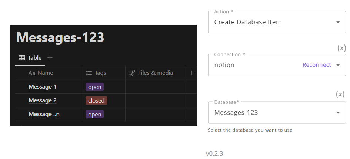Viewport: 350px width, 159px height.
Task: Click the purple open tag on Message 1
Action: coord(95,87)
